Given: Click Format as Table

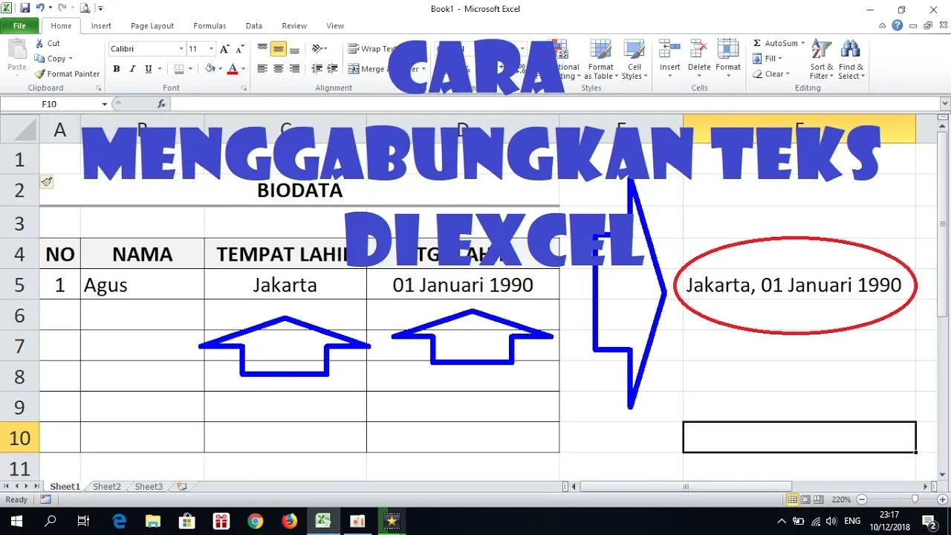Looking at the screenshot, I should pos(600,59).
